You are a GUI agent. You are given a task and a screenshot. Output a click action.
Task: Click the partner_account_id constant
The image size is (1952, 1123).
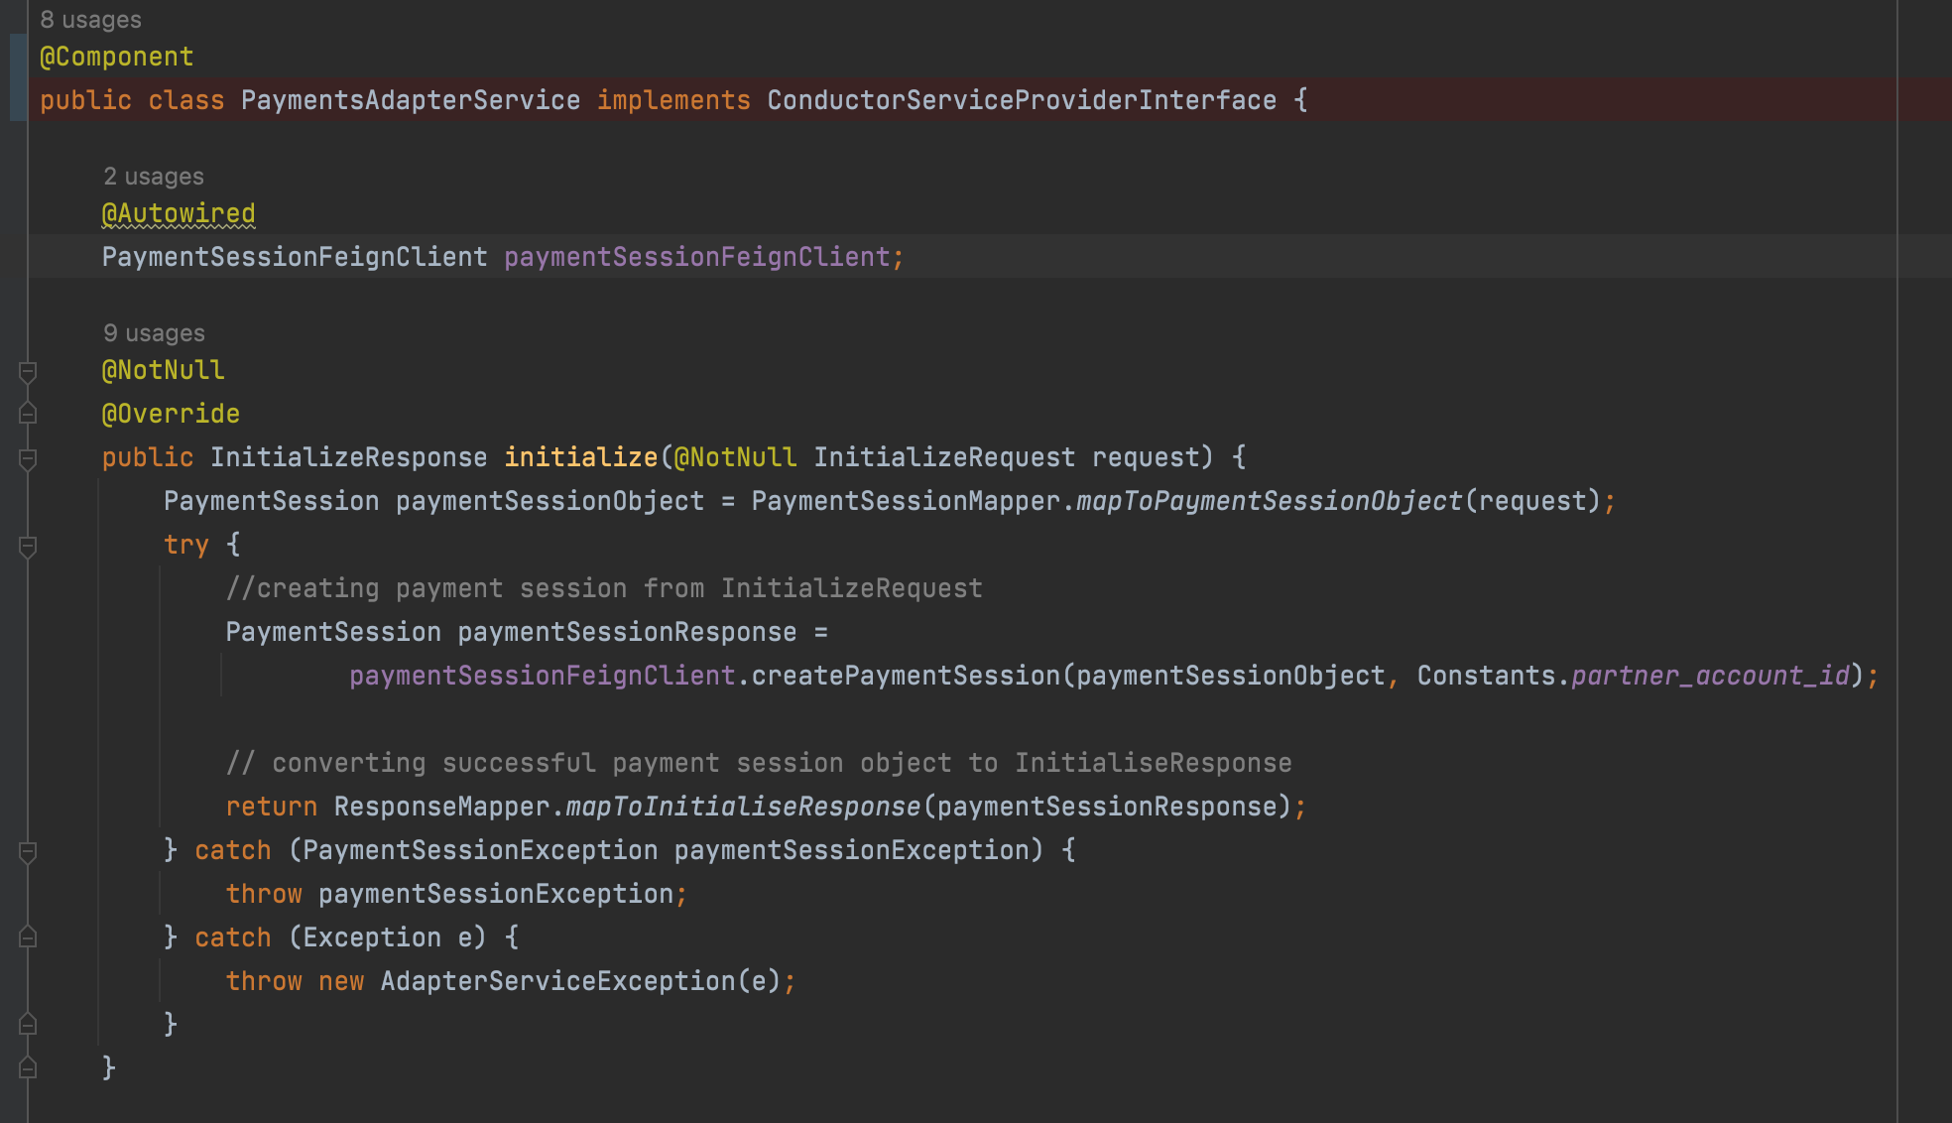[x=1710, y=676]
